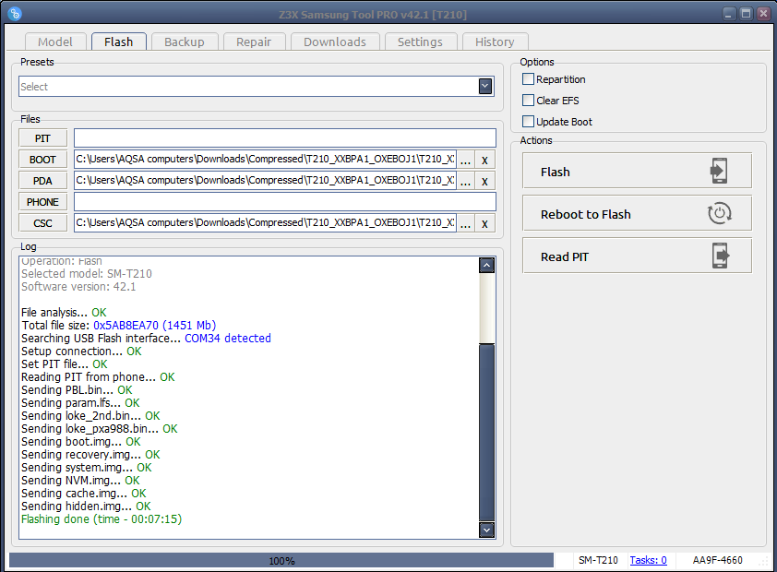Viewport: 777px width, 572px height.
Task: Click the PHONE file button
Action: [x=42, y=202]
